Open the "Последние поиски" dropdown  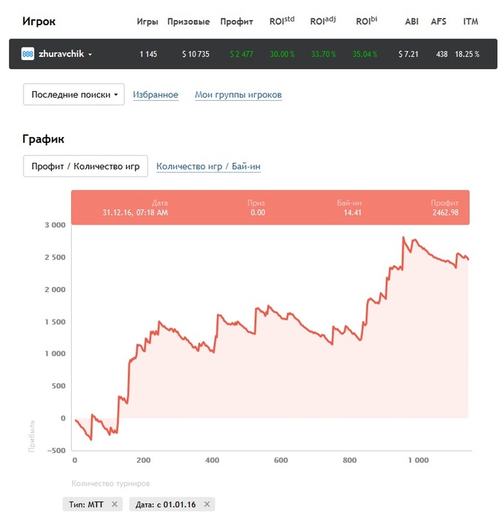74,94
